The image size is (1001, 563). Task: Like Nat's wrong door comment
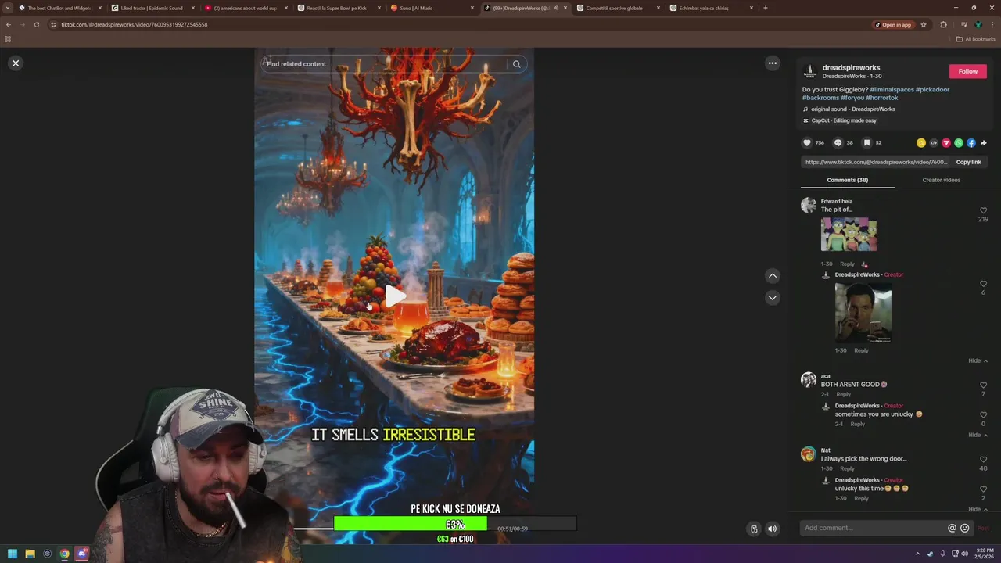984,459
